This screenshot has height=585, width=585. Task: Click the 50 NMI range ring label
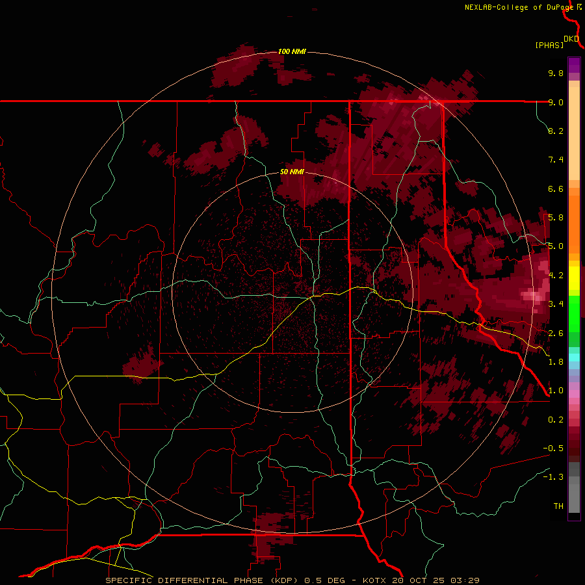coord(292,172)
